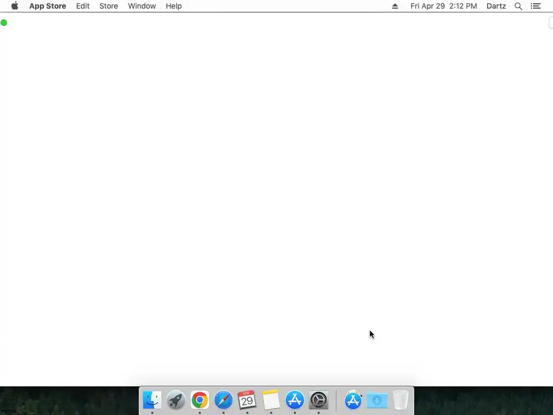Viewport: 553px width, 415px height.
Task: Click the green full-screen window button
Action: pos(4,23)
